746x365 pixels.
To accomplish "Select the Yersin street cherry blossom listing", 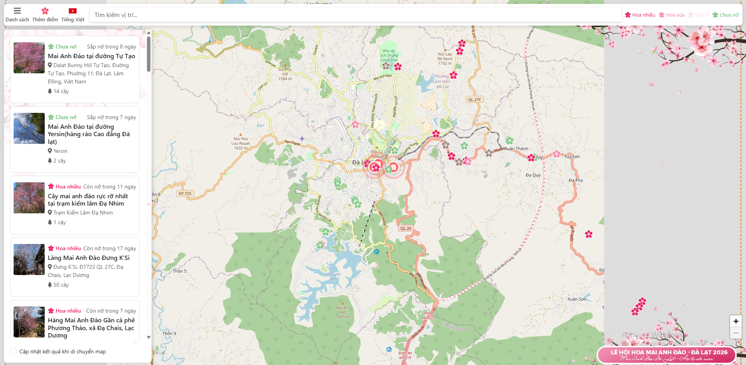I will tap(89, 134).
